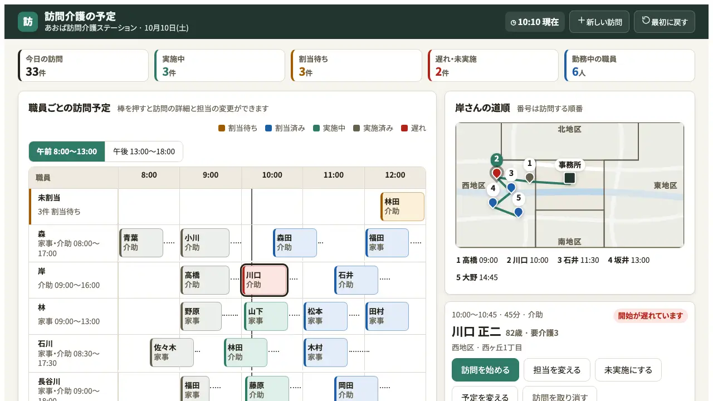
Task: Select 松本 家事 visit bar
Action: (x=325, y=316)
